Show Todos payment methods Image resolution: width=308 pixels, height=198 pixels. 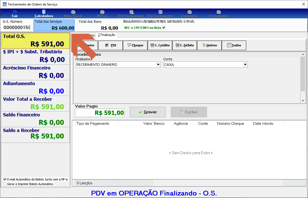[234, 45]
